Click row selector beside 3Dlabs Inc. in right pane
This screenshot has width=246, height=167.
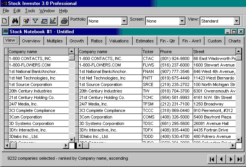click(76, 136)
